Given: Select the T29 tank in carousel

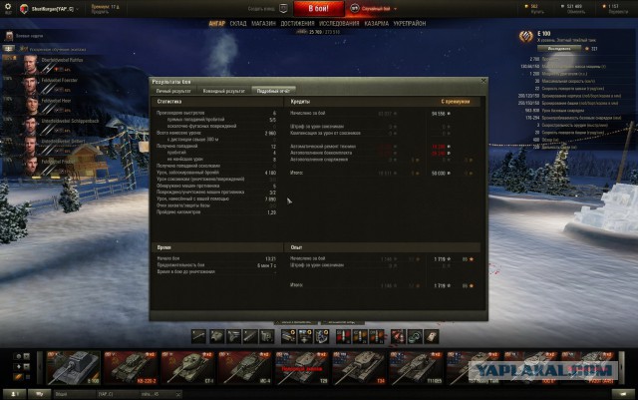Looking at the screenshot, I should pyautogui.click(x=302, y=368).
